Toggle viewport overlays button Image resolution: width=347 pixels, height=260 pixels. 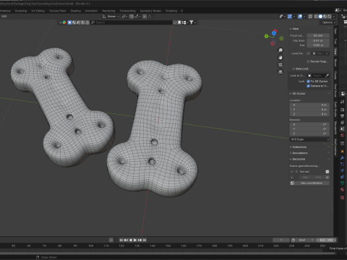click(x=300, y=17)
